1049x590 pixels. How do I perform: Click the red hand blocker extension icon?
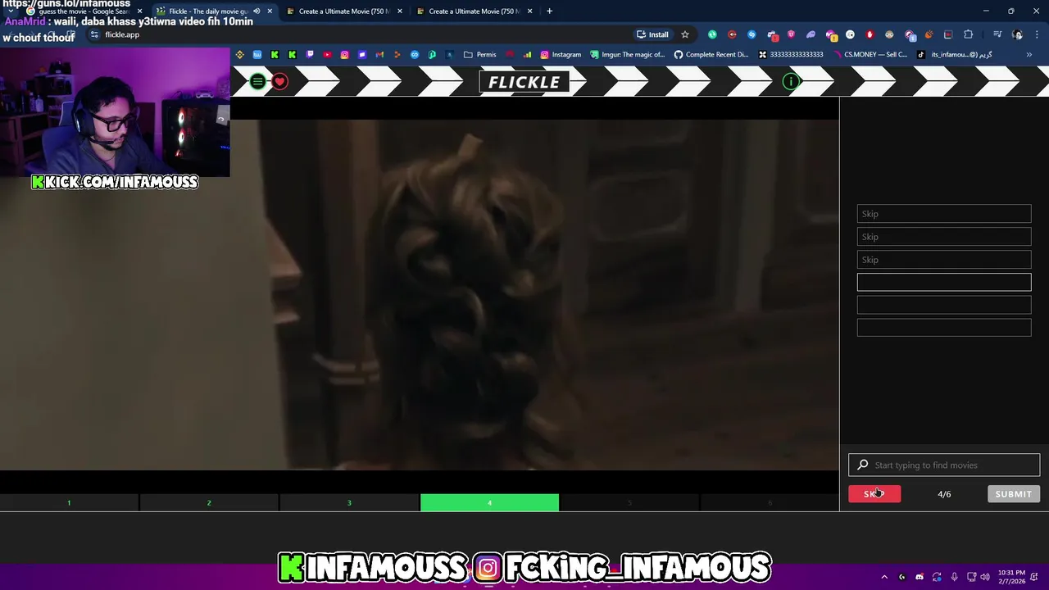(870, 34)
